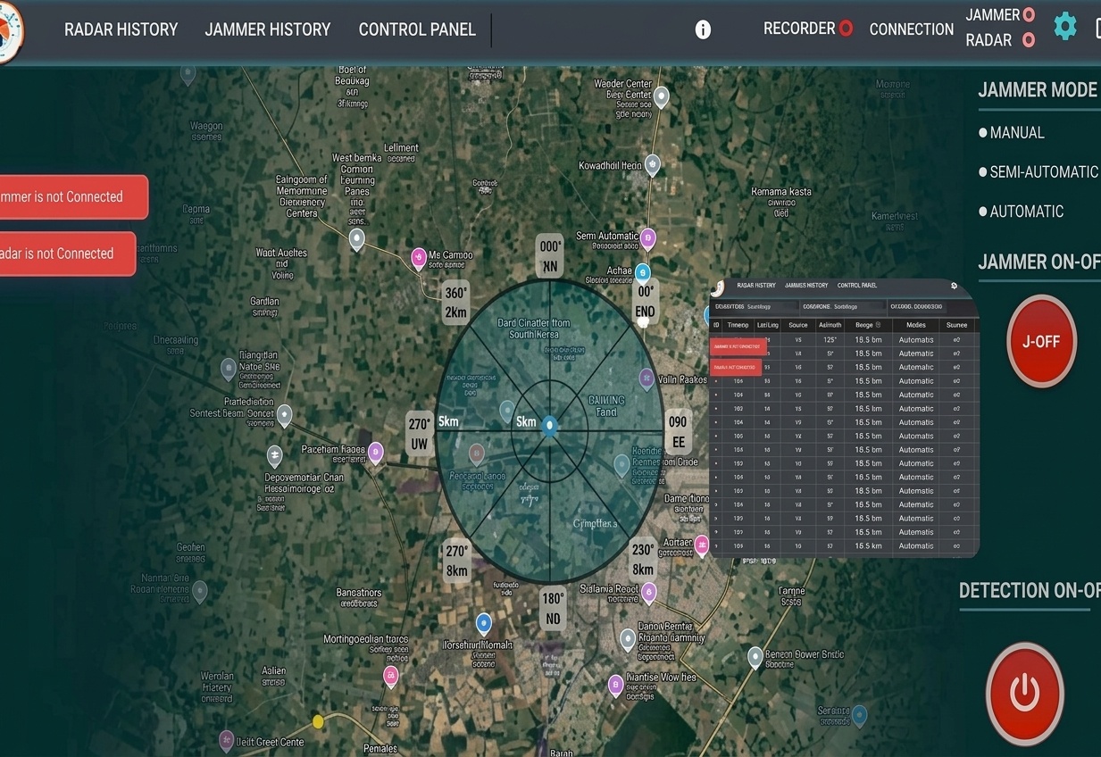Click the marker left of Beneon Bower
The width and height of the screenshot is (1101, 757).
coord(755,658)
